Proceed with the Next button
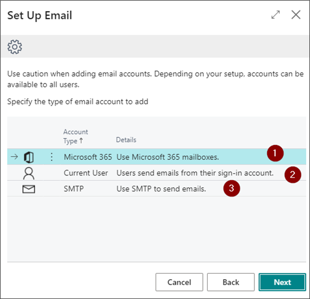 coord(282,282)
